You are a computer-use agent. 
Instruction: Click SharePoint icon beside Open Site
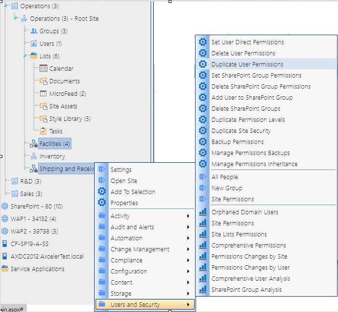[x=102, y=180]
